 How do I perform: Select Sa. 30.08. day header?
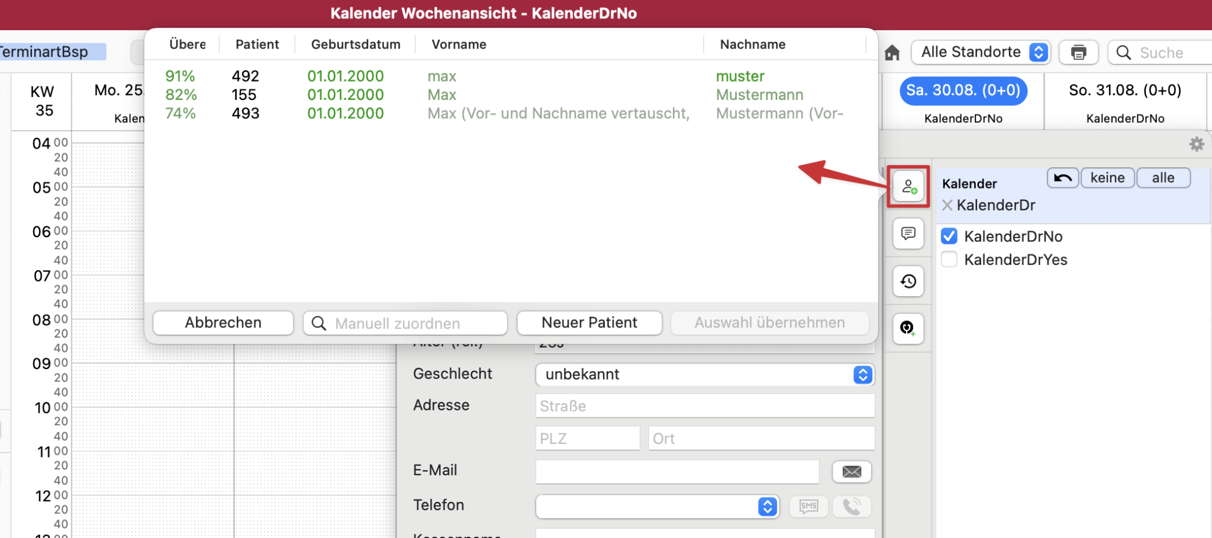point(963,90)
